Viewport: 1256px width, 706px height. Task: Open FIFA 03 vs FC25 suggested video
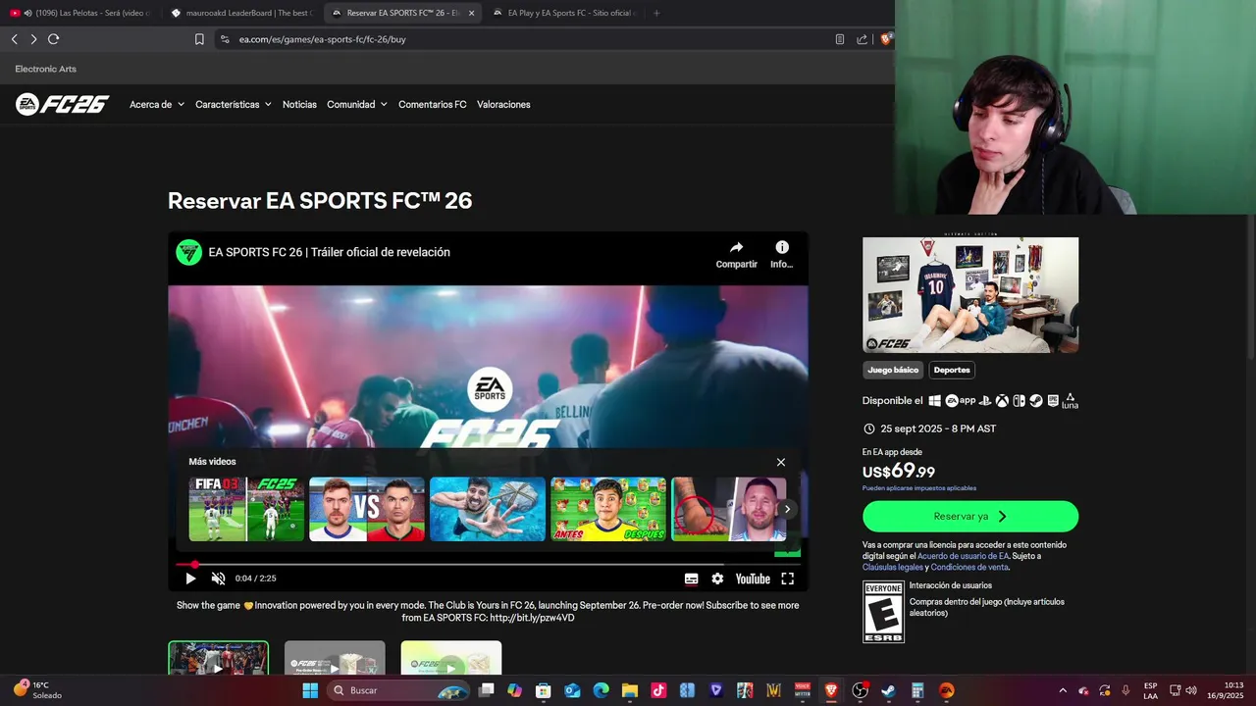coord(246,509)
